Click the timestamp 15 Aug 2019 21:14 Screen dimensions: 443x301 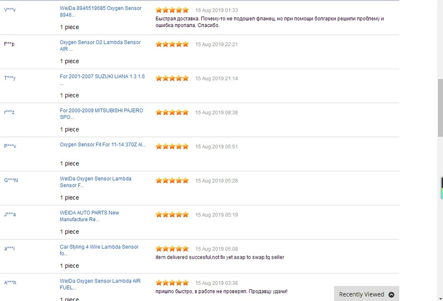[x=217, y=79]
